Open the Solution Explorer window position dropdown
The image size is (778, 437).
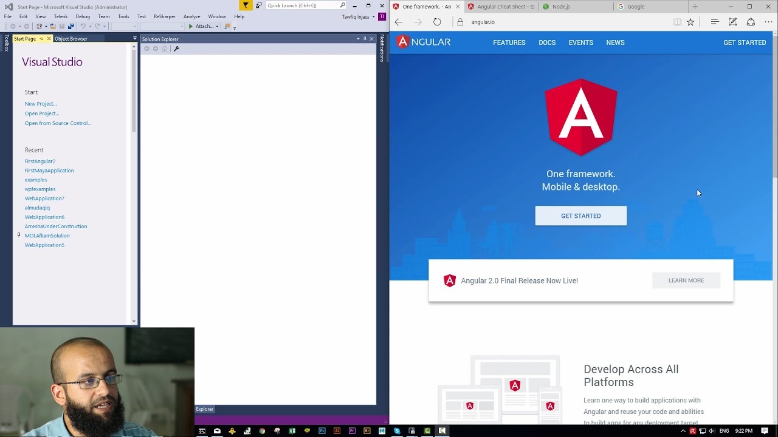[357, 39]
